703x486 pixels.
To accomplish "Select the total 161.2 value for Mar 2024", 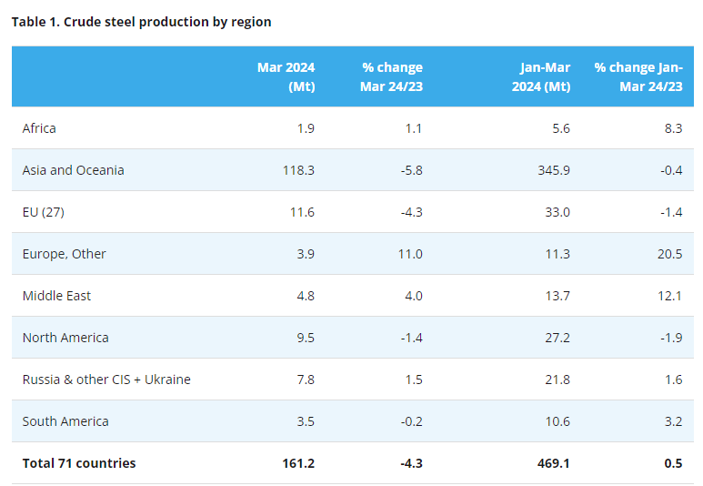I will 298,463.
